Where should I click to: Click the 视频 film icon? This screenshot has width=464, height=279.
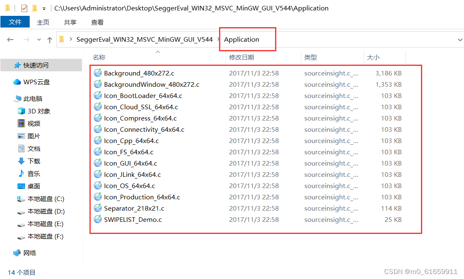pyautogui.click(x=21, y=123)
